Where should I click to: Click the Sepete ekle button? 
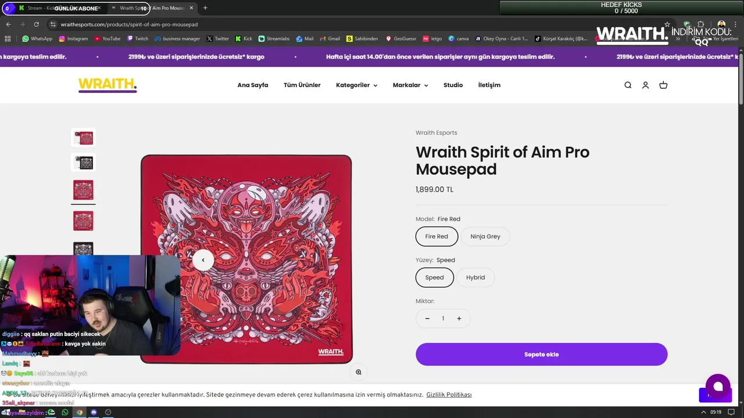[541, 354]
